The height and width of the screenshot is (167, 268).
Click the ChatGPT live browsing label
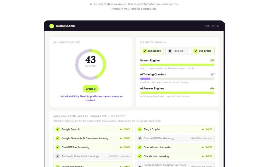(x=75, y=147)
